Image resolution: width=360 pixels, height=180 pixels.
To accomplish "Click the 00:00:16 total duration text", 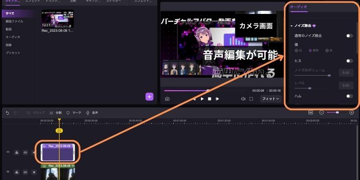I will tap(275, 91).
